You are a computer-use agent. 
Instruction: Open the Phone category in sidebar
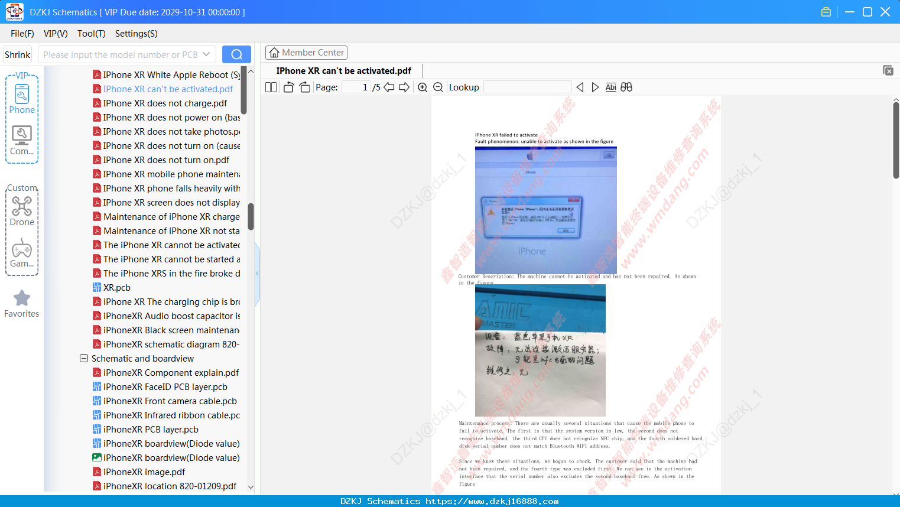22,99
